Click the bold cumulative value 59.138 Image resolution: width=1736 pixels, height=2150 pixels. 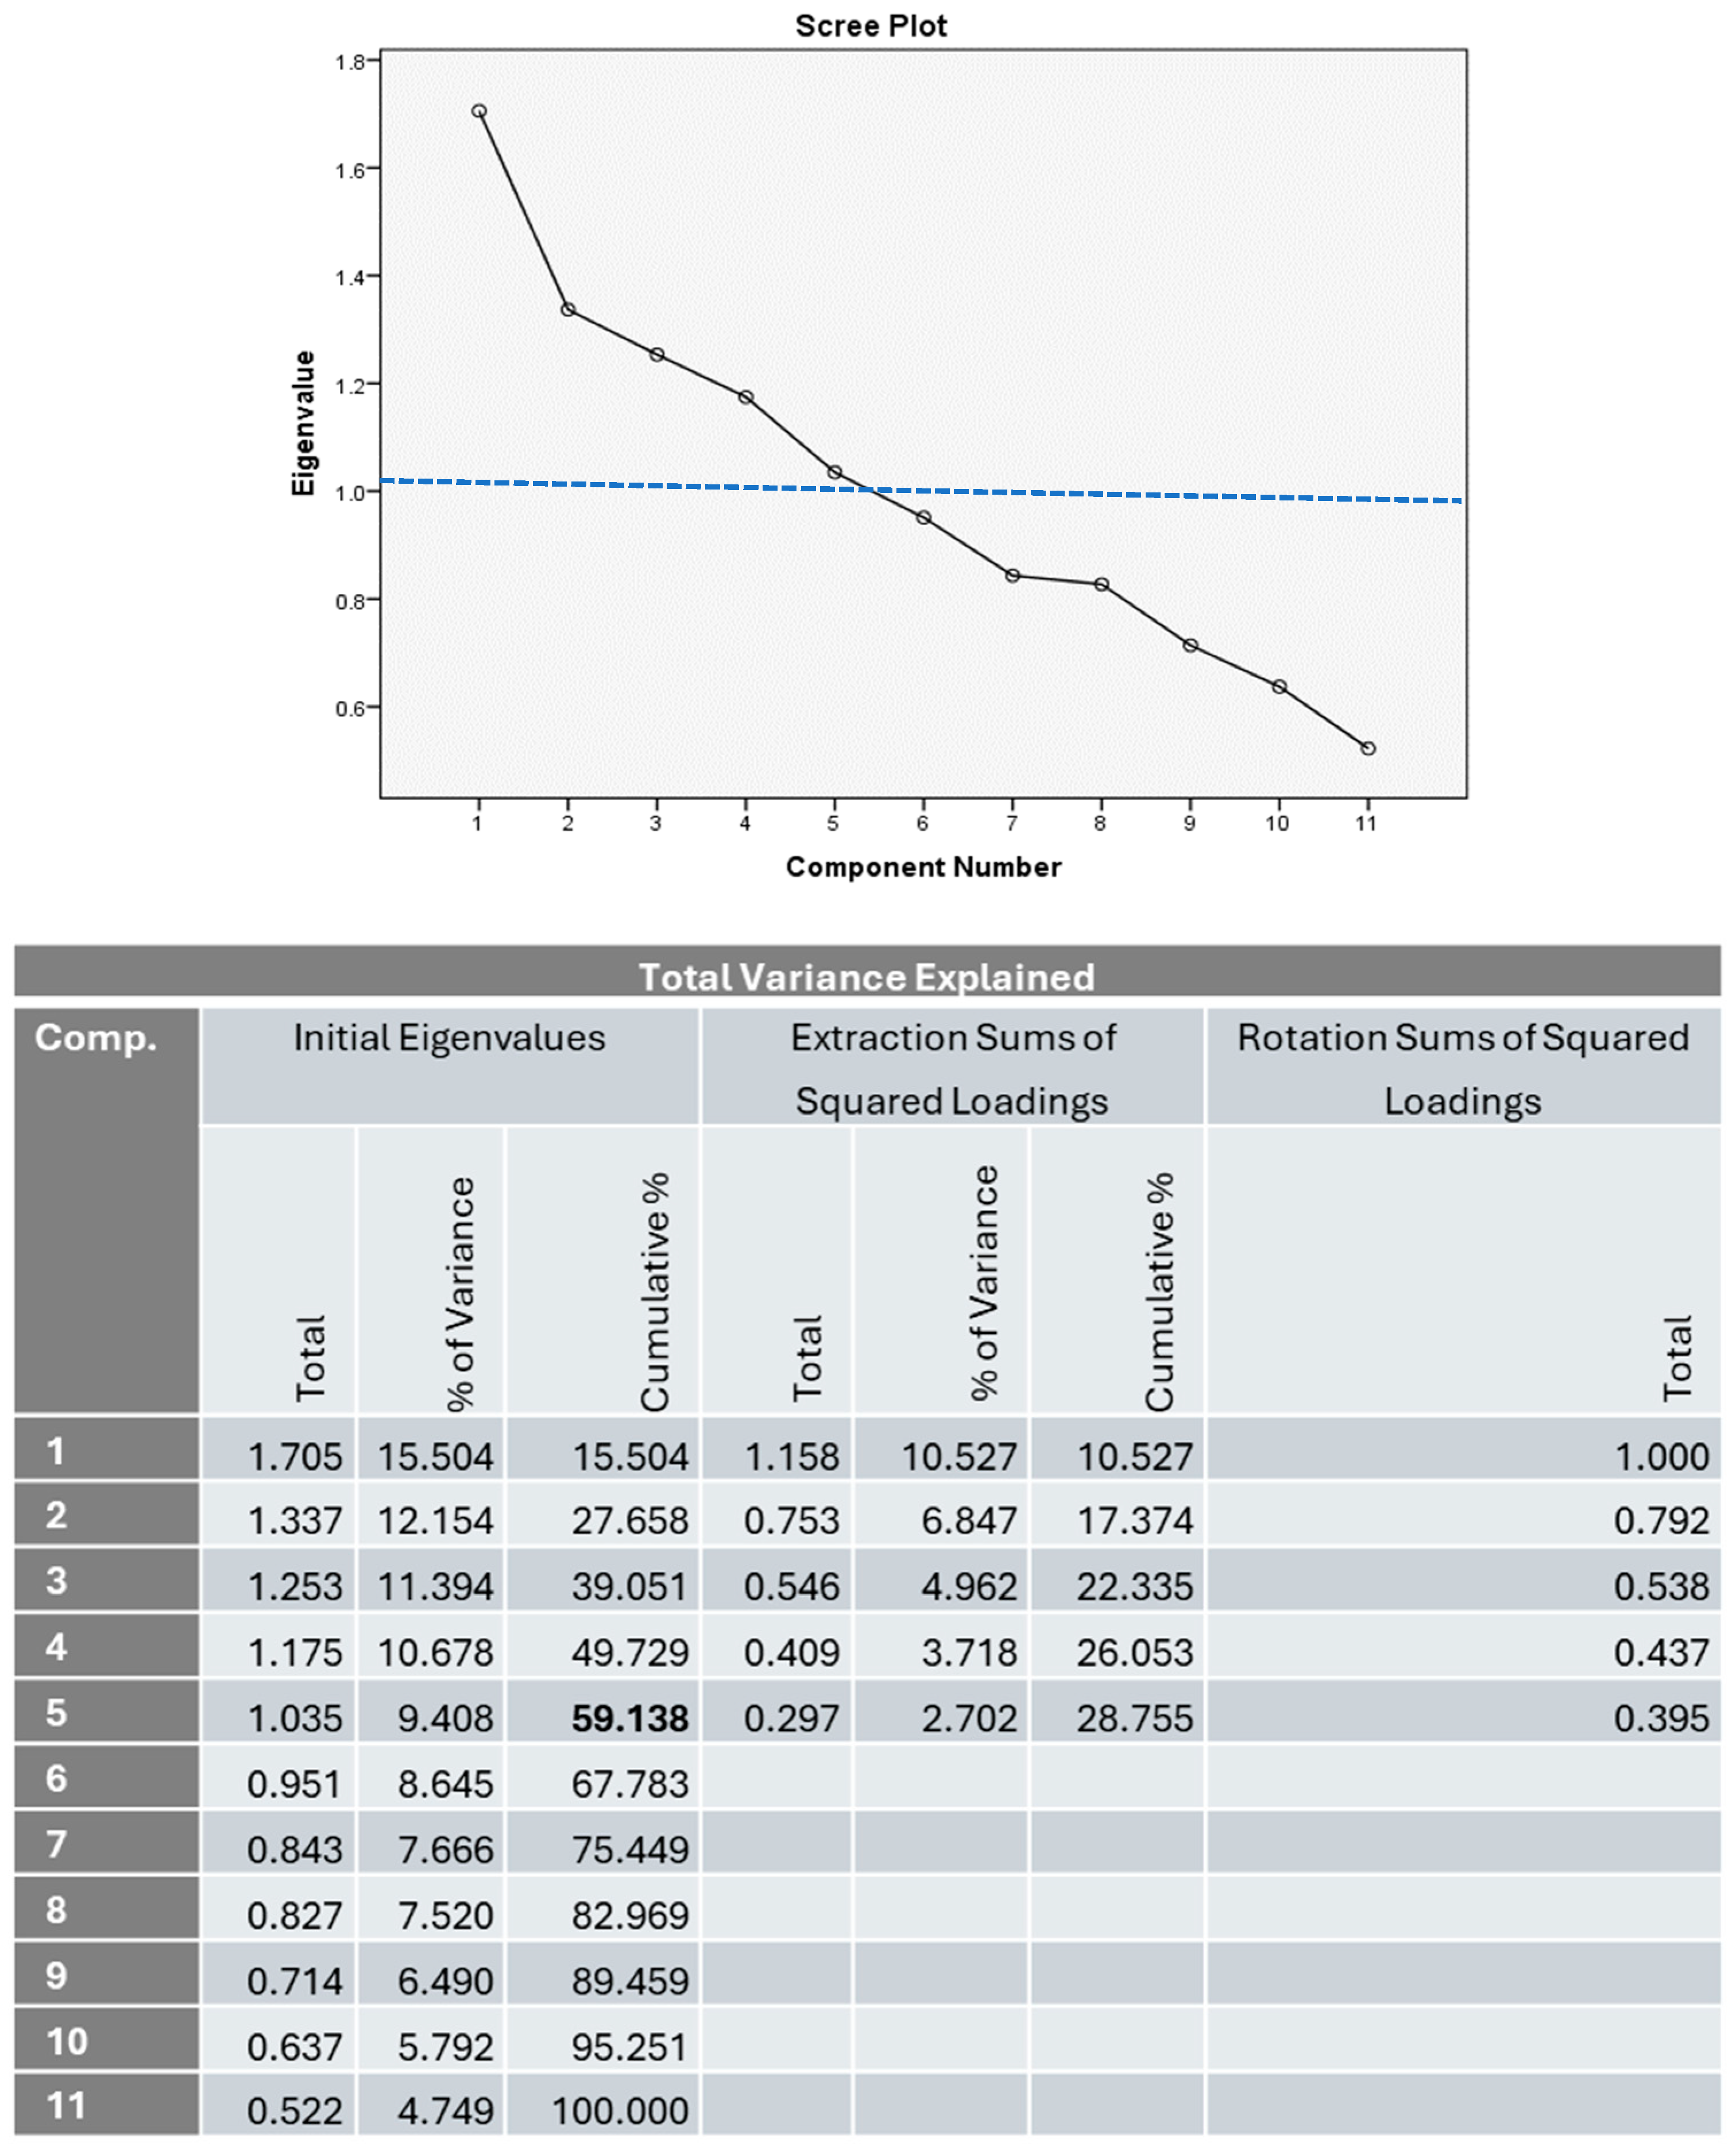click(629, 1718)
